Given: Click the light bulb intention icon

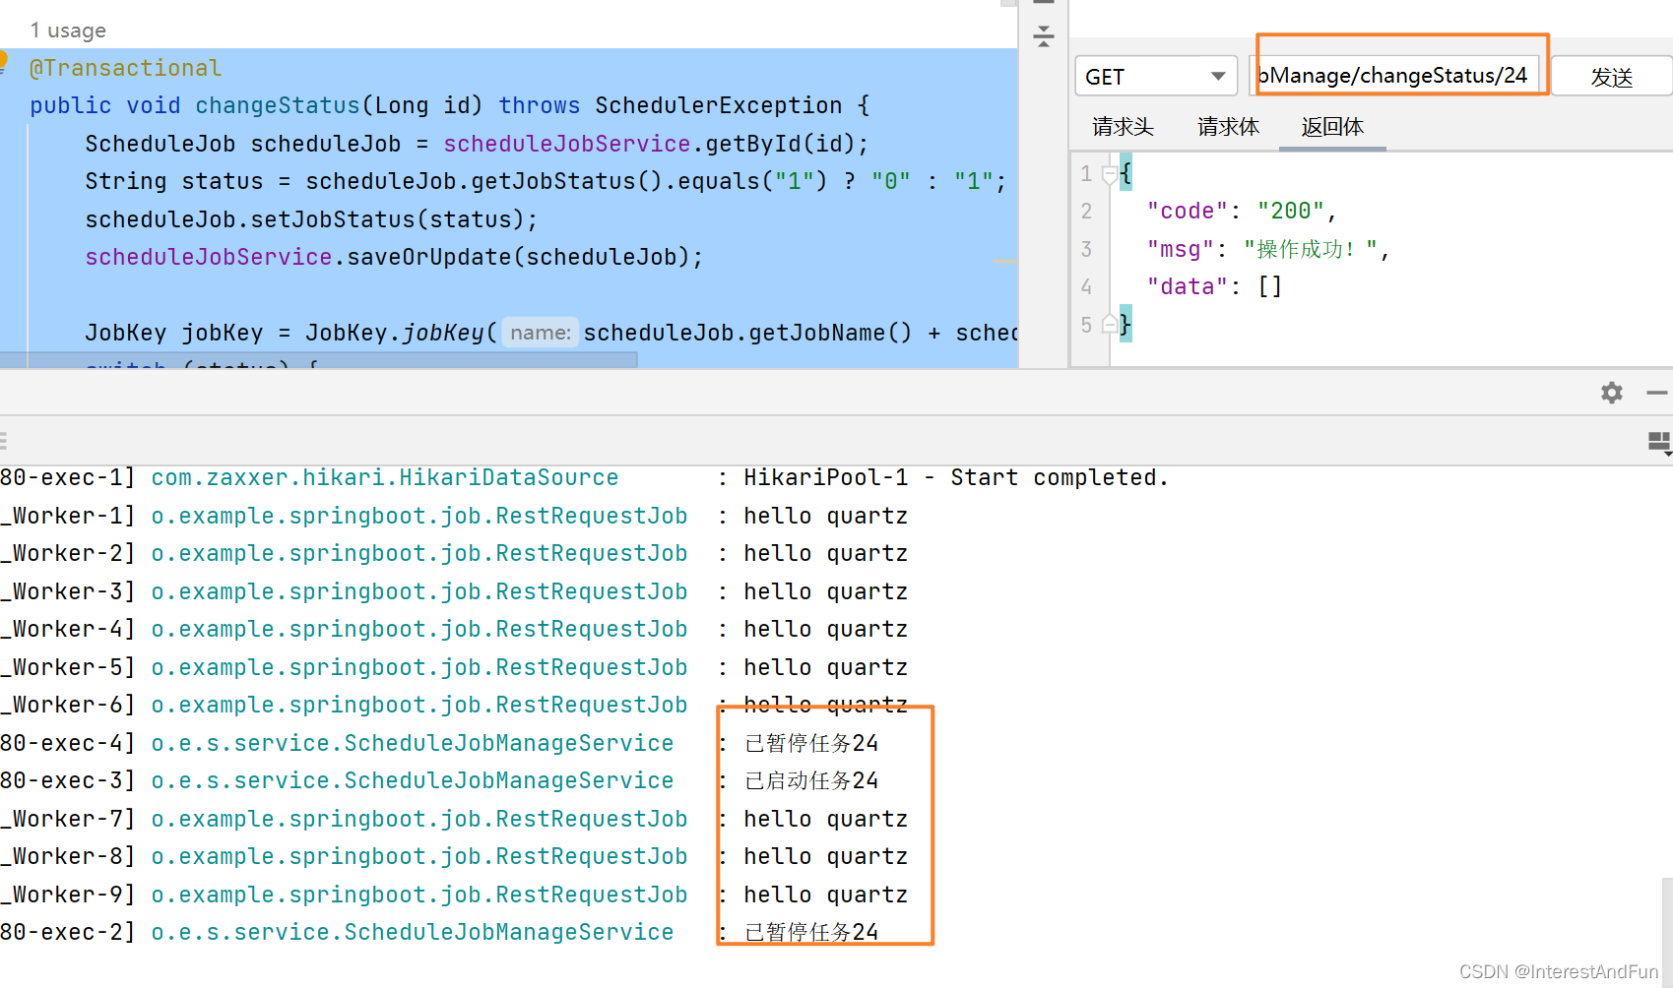Looking at the screenshot, I should 3,61.
